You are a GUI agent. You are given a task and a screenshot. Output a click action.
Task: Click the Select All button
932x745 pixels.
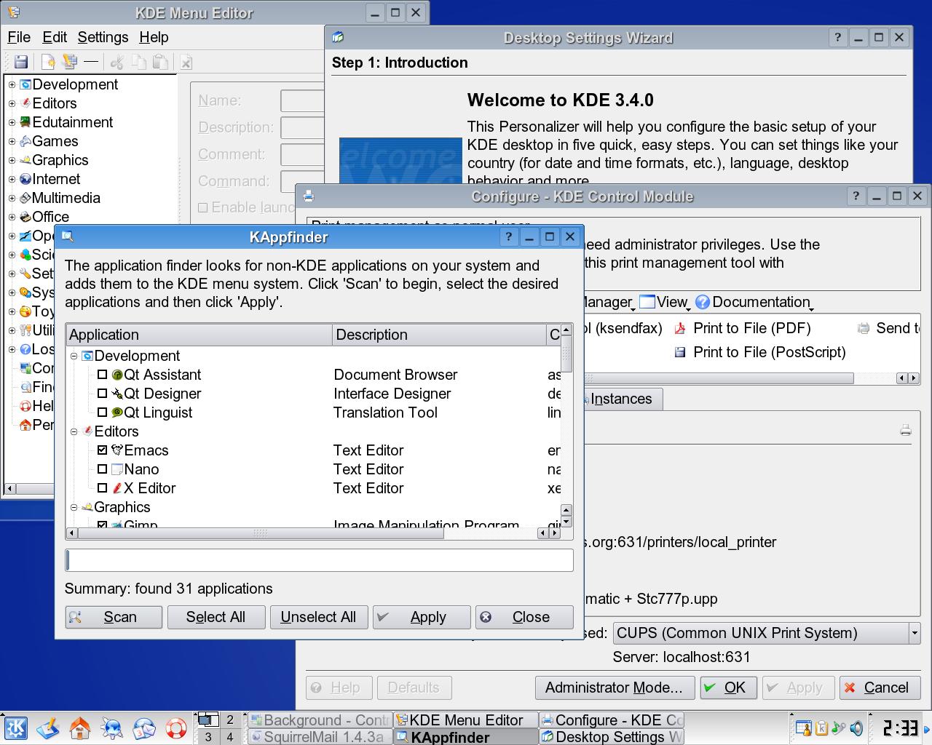(216, 617)
